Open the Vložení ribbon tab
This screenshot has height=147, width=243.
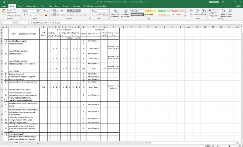point(20,6)
